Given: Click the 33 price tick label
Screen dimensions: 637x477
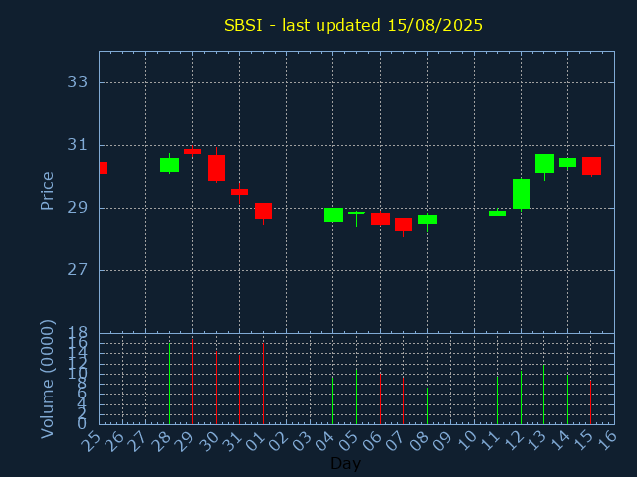Looking at the screenshot, I should 78,82.
